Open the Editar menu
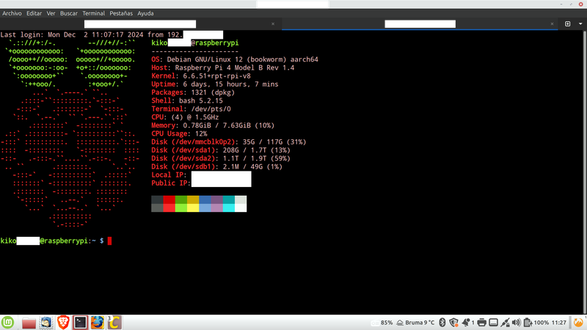The image size is (587, 330). click(34, 13)
